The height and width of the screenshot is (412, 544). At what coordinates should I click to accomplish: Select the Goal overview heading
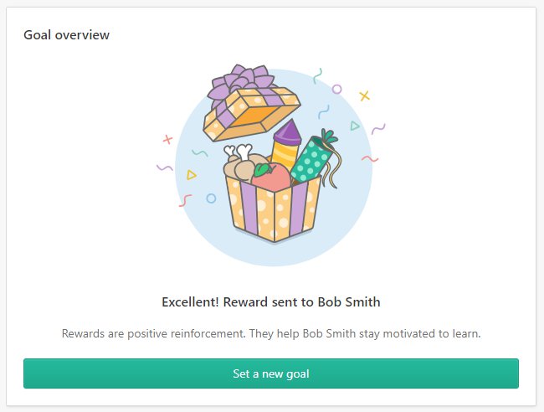click(x=67, y=34)
